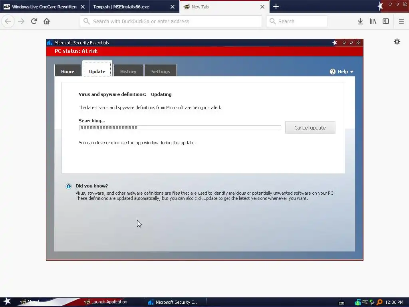Open the Library bookshelf icon

tap(373, 21)
